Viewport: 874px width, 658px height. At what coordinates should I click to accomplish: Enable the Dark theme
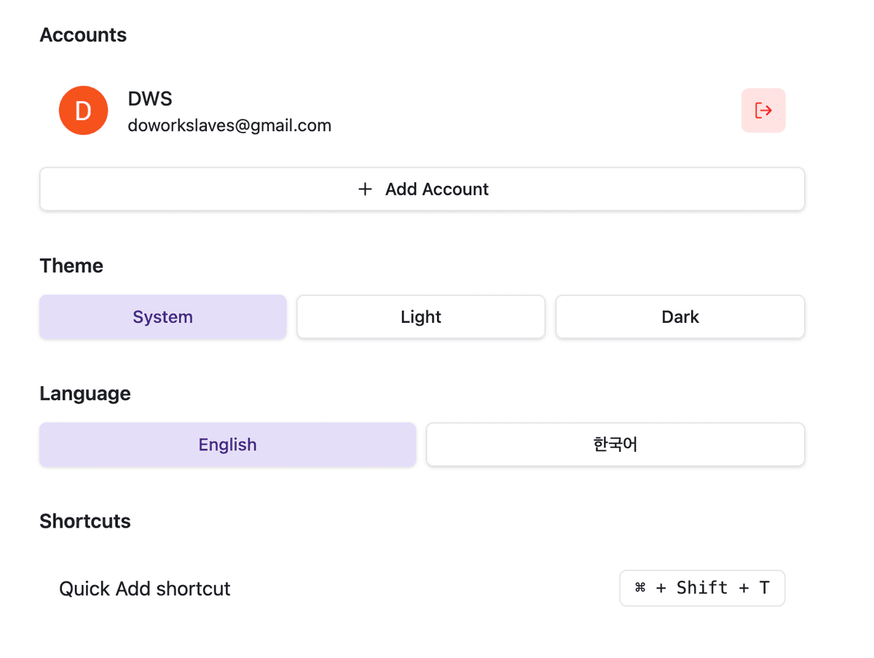coord(680,316)
